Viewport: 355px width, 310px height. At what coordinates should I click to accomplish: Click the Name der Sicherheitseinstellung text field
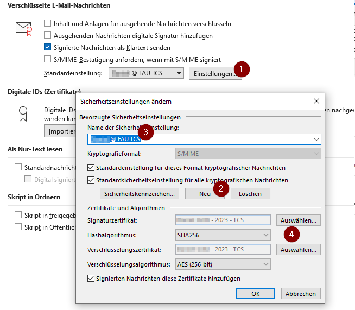click(x=201, y=140)
